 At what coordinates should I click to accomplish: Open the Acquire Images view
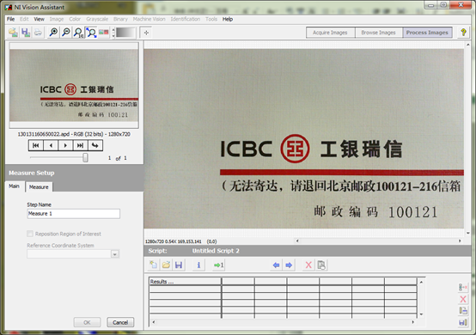coord(330,33)
